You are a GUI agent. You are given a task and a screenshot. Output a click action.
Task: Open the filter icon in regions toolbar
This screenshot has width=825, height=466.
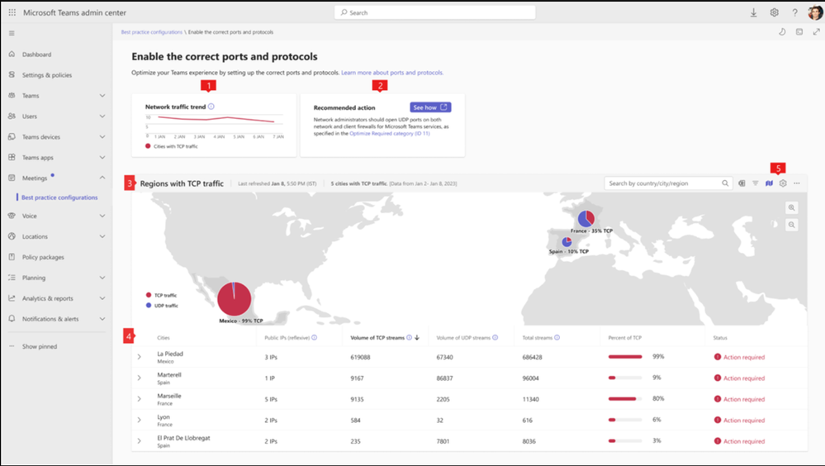755,183
